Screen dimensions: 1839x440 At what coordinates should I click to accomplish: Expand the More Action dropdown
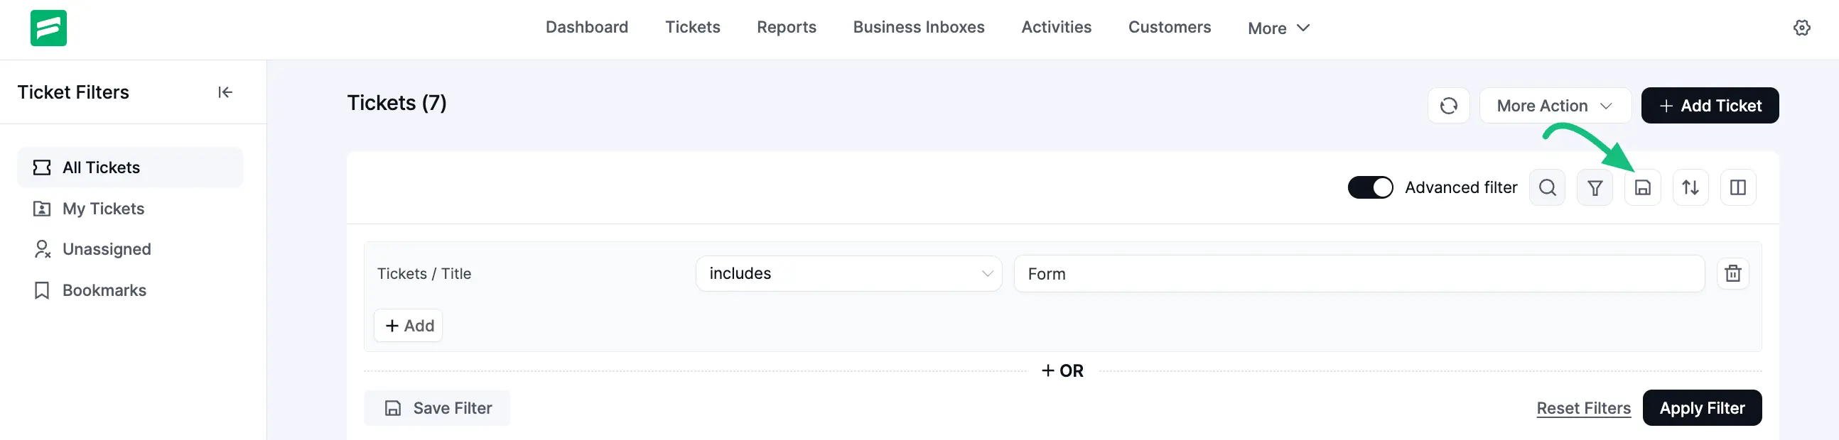1554,106
